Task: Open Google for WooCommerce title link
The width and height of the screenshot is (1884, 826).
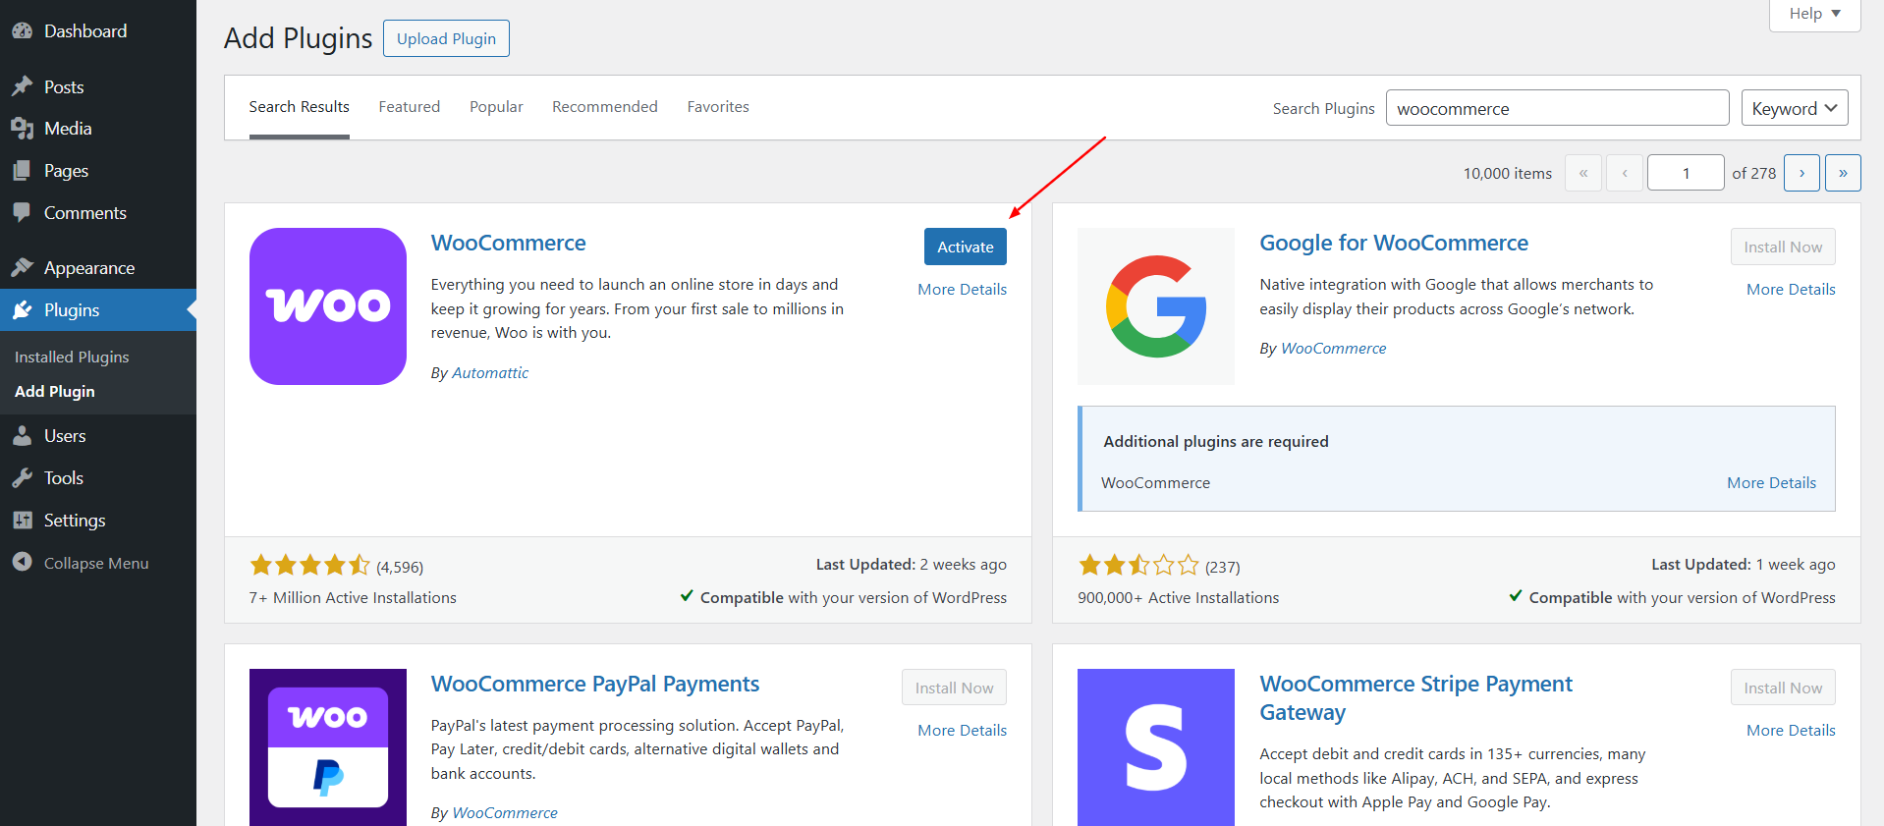Action: click(1394, 243)
